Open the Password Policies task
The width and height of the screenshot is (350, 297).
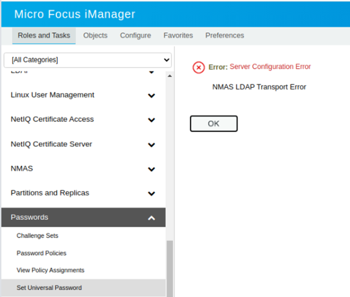[42, 253]
